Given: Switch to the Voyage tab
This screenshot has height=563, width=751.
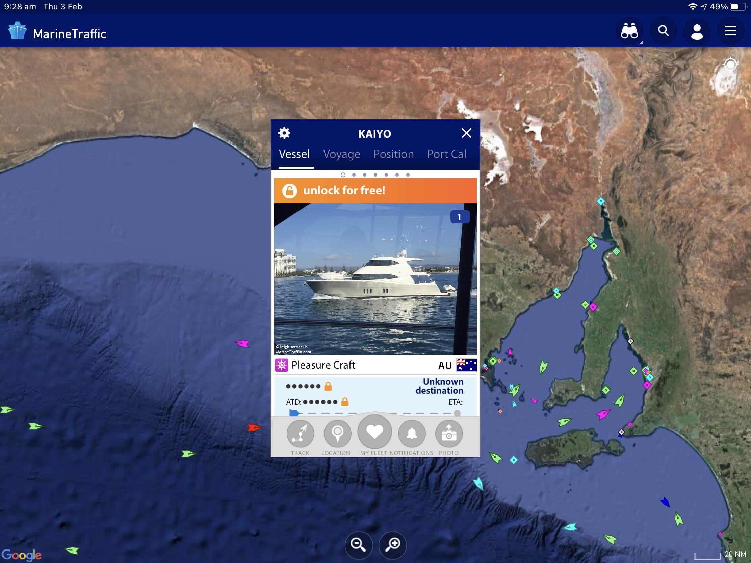Looking at the screenshot, I should point(341,154).
